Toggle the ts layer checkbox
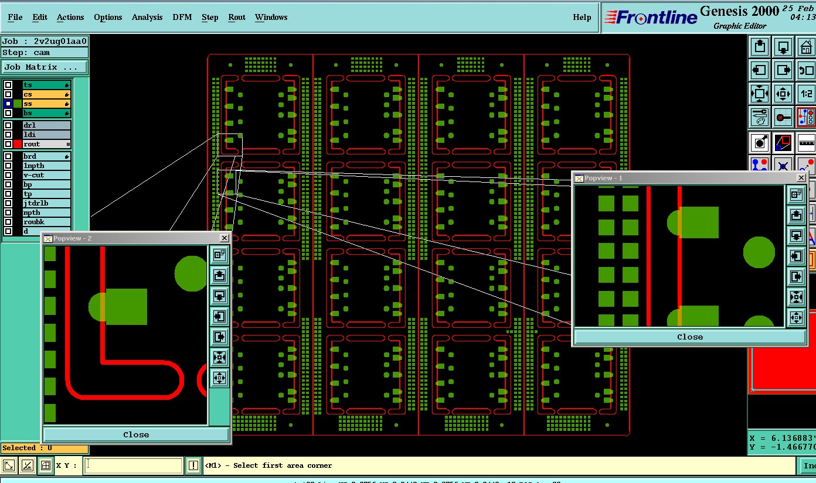This screenshot has height=483, width=816. [8, 85]
